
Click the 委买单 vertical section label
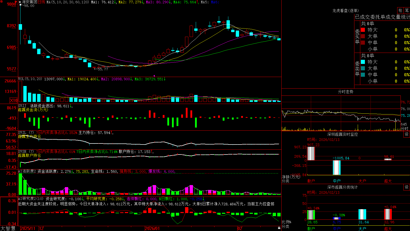357,37
